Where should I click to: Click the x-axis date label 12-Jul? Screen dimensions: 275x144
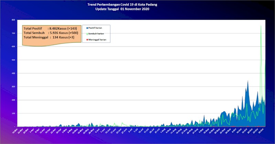tap(141, 131)
